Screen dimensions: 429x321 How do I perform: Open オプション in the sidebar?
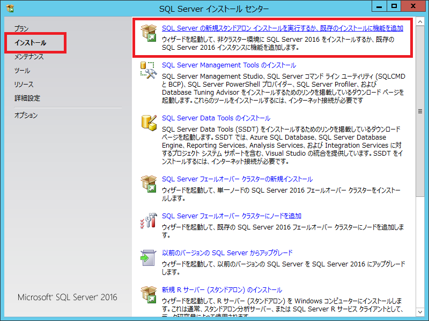pos(26,116)
